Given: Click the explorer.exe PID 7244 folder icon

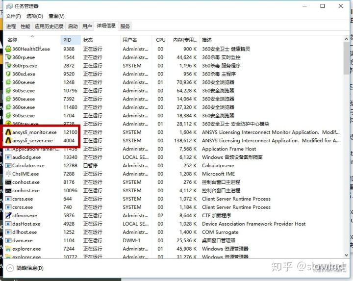Looking at the screenshot, I should [x=8, y=249].
